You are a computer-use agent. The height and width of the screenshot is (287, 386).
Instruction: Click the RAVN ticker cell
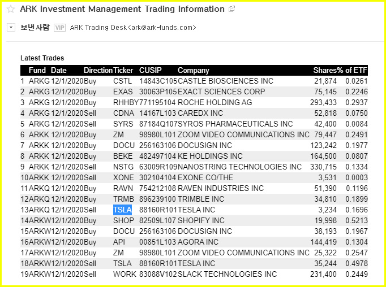[x=123, y=189]
